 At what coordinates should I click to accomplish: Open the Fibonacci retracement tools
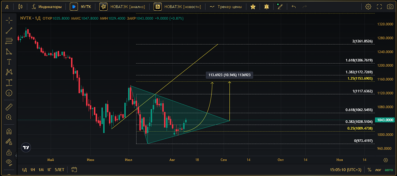9,41
